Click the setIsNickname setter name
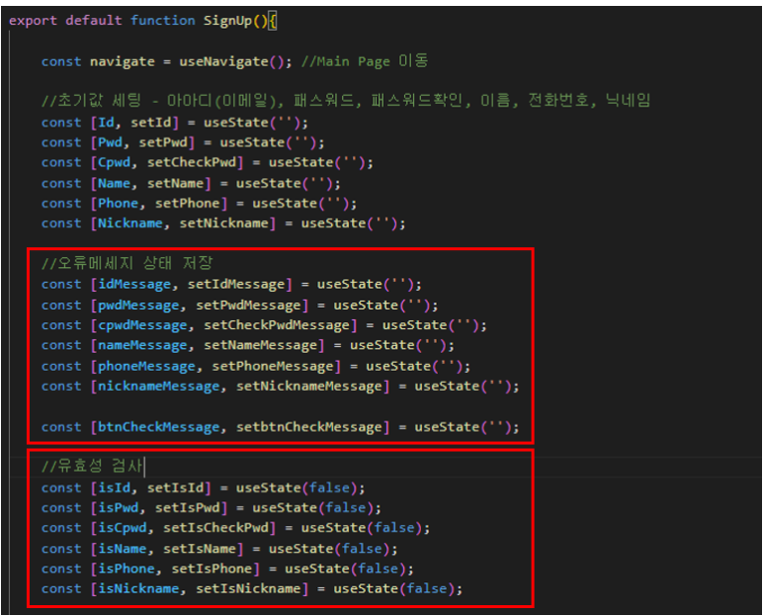This screenshot has height=616, width=764. click(248, 589)
